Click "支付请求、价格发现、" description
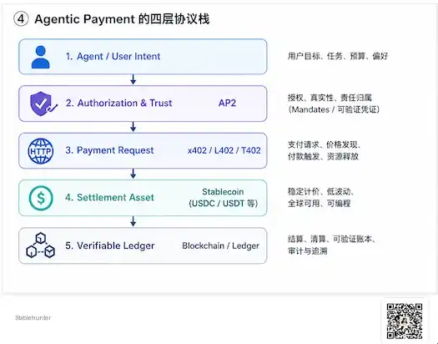The width and height of the screenshot is (438, 344). tap(325, 144)
